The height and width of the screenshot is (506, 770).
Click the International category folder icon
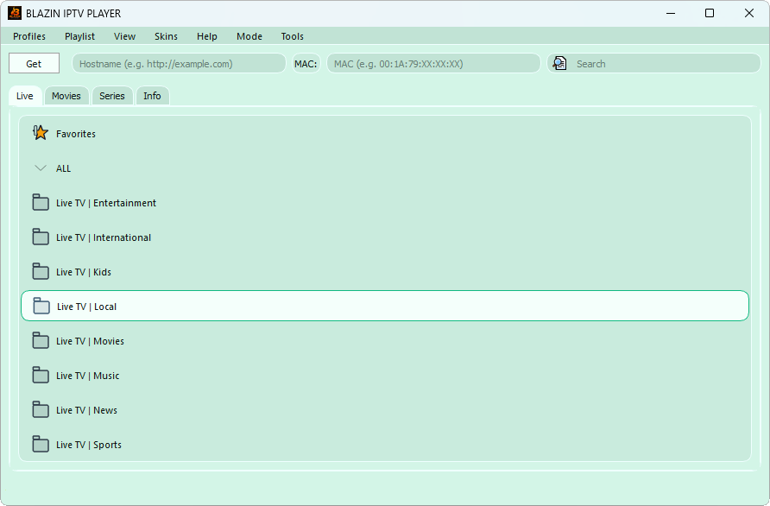click(x=41, y=237)
